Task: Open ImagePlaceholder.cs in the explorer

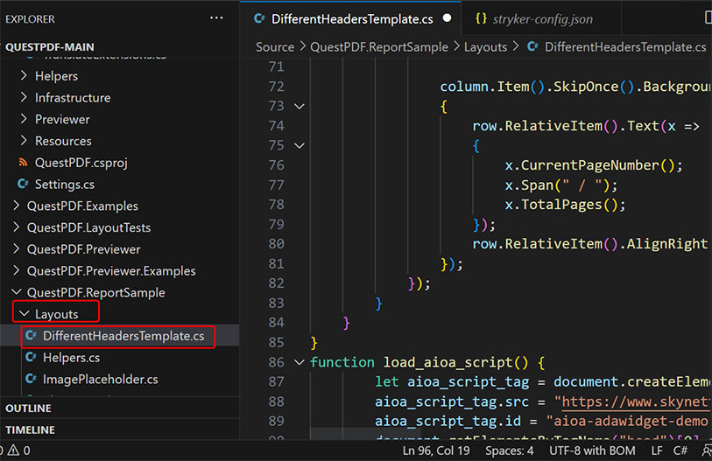Action: pyautogui.click(x=100, y=380)
